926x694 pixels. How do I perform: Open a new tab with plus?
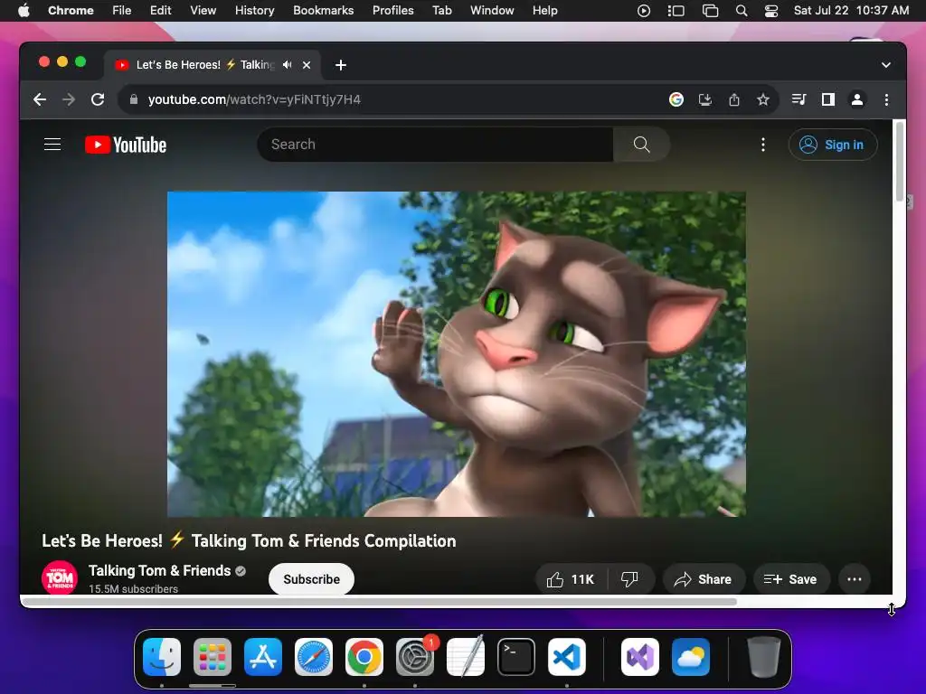[341, 65]
